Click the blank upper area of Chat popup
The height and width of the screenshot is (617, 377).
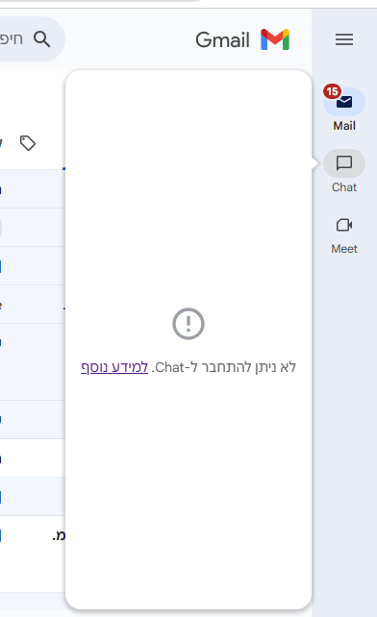point(188,158)
